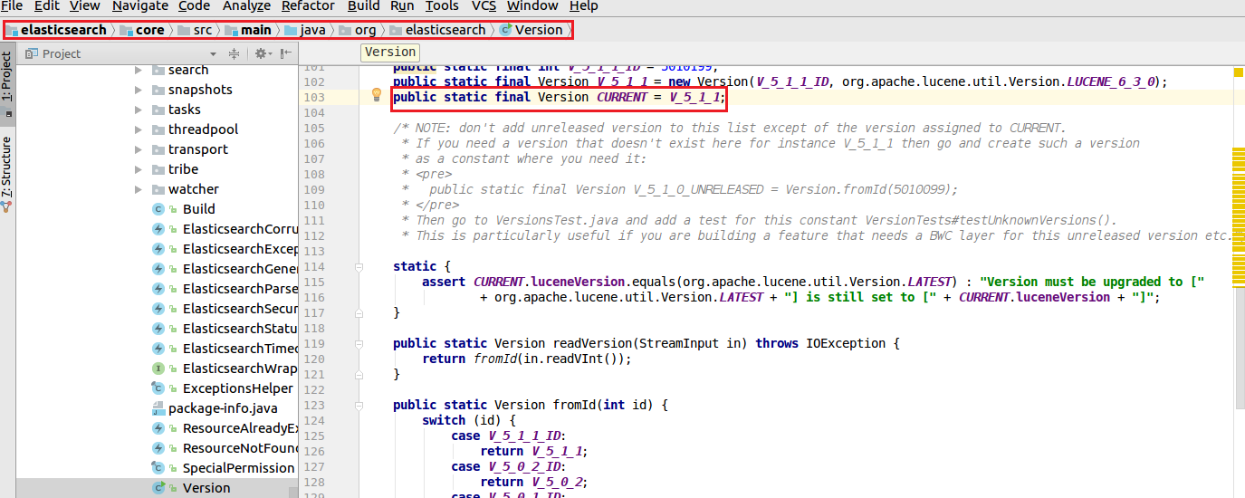Expand the snapshots folder
This screenshot has height=498, width=1245.
139,90
